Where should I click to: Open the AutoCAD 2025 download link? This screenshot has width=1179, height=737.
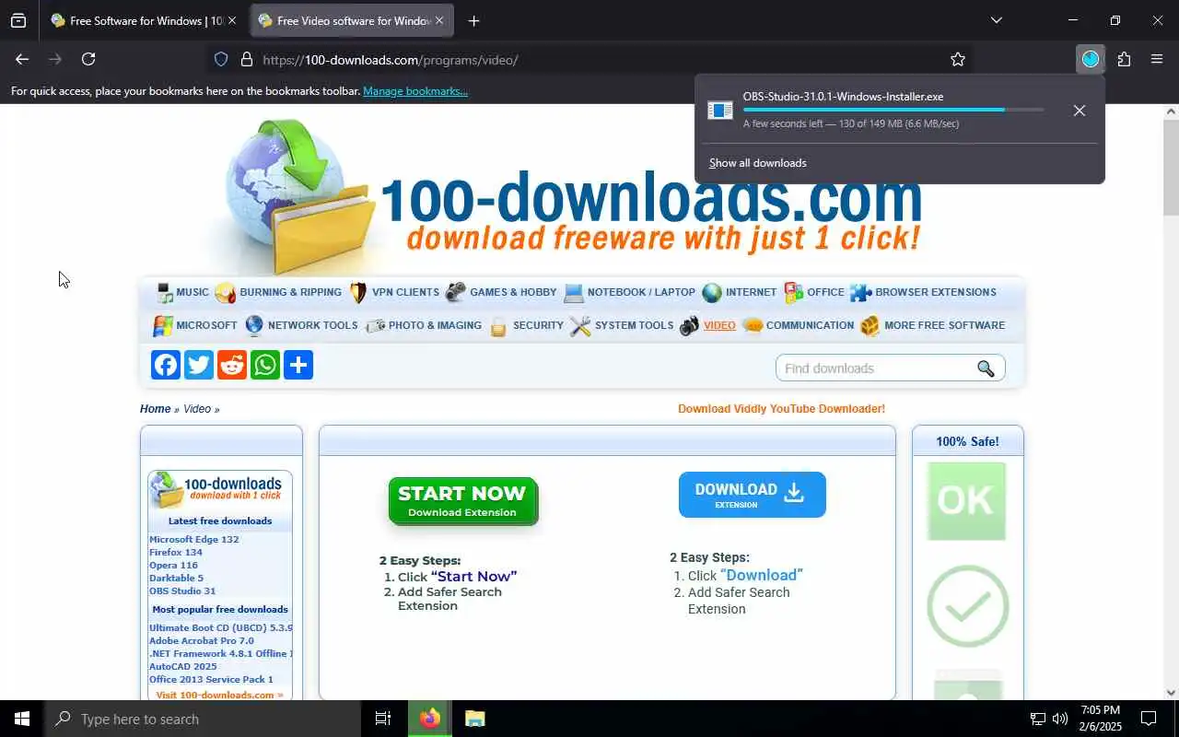tap(182, 667)
